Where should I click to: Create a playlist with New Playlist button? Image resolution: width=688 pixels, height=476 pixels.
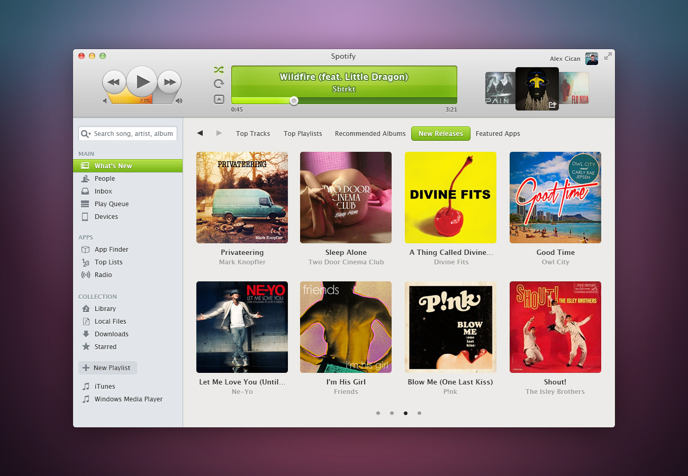[107, 368]
